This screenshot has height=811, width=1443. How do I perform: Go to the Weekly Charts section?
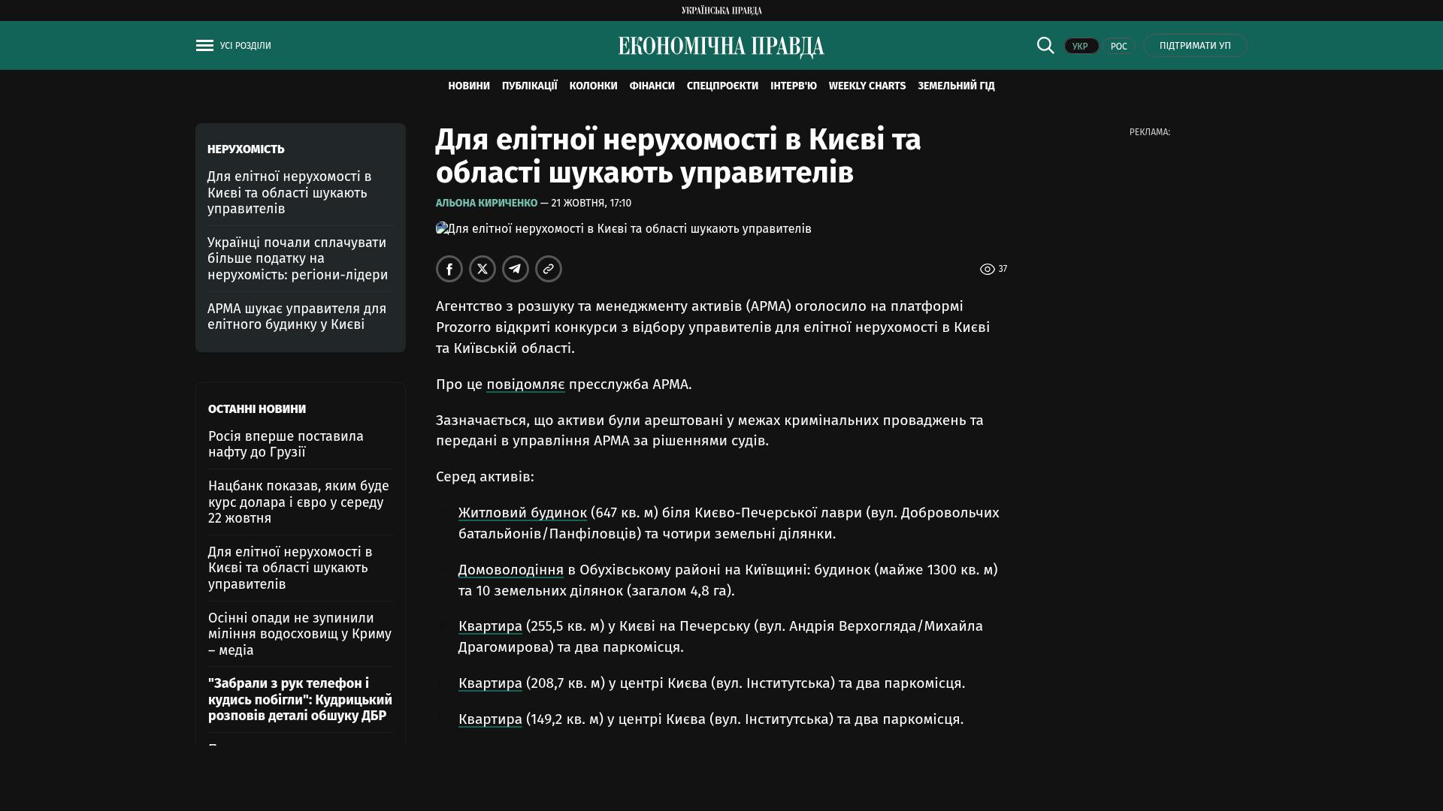867,86
